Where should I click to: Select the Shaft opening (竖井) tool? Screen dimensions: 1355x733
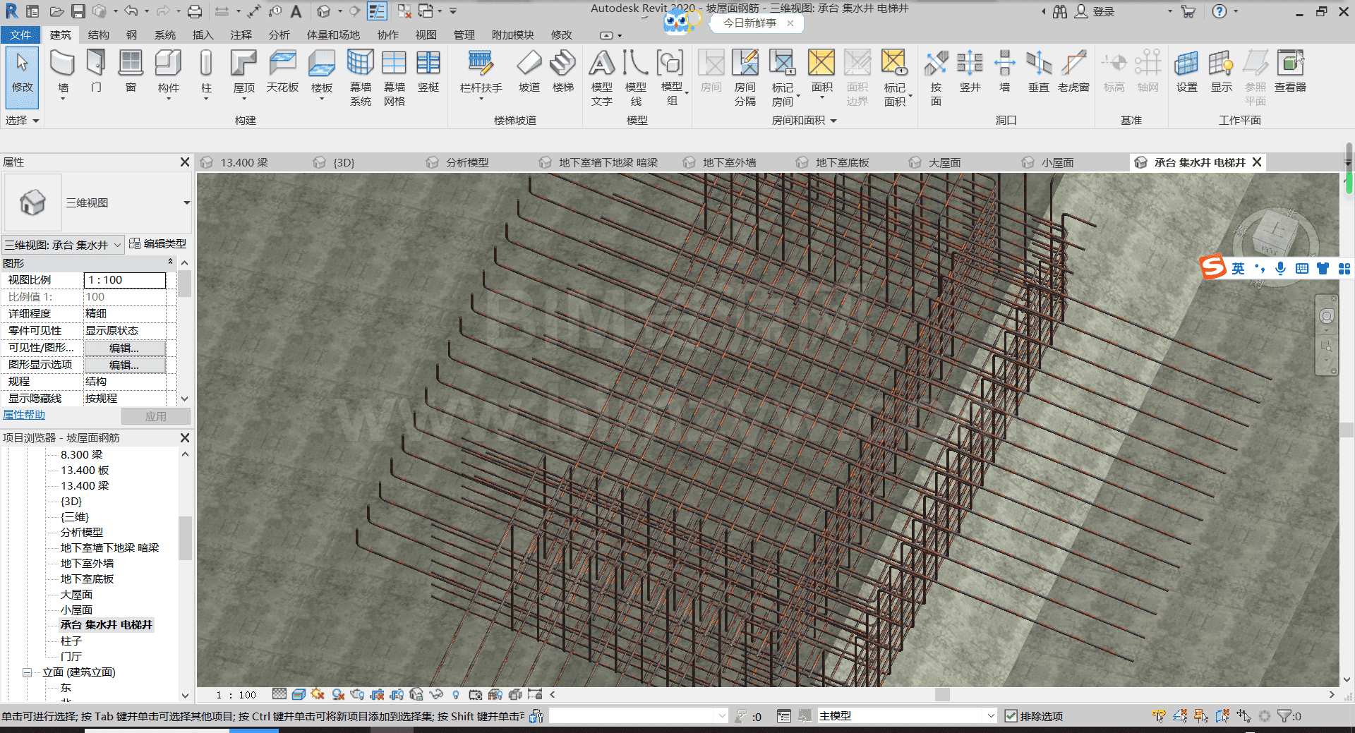970,71
